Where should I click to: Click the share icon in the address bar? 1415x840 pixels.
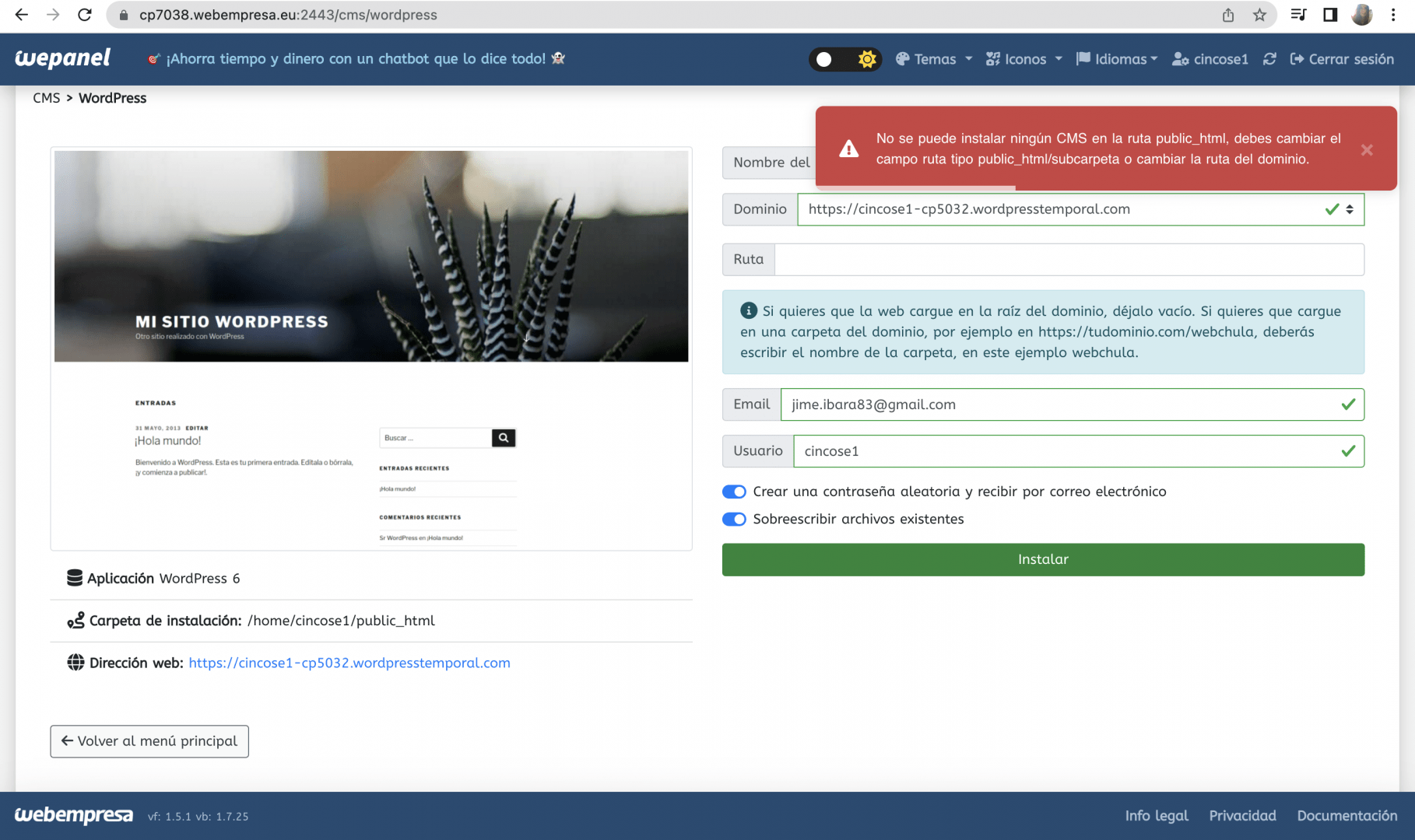pyautogui.click(x=1228, y=15)
